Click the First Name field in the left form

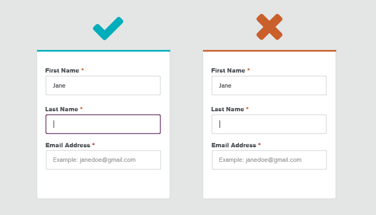(103, 85)
